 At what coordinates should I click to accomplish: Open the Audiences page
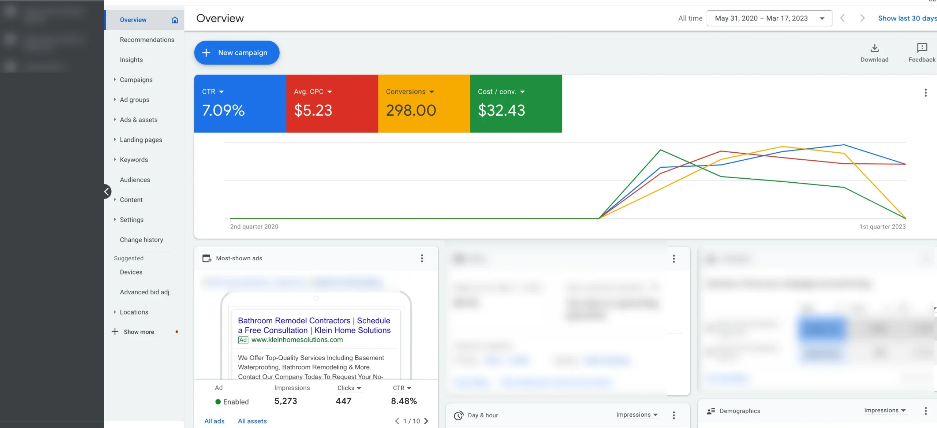[x=135, y=180]
